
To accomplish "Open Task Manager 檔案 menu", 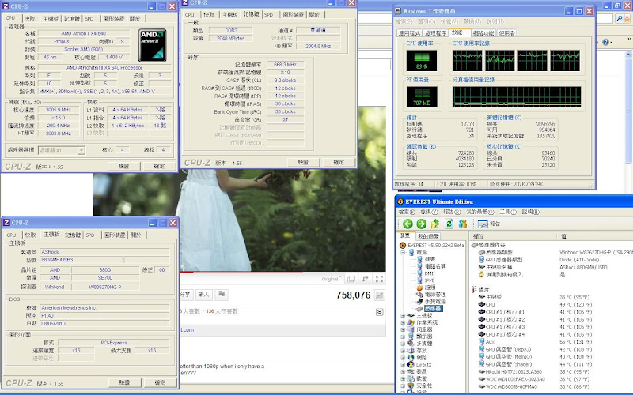I will coord(404,21).
